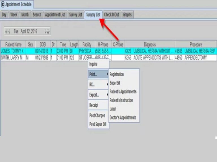
Task: Sort by the Procedure column header
Action: pos(196,44)
